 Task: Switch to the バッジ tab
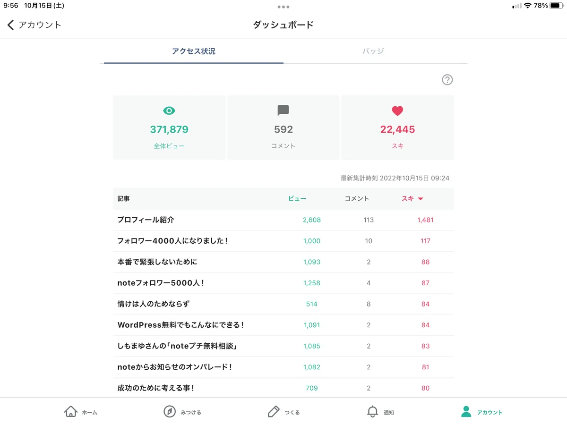click(x=373, y=51)
